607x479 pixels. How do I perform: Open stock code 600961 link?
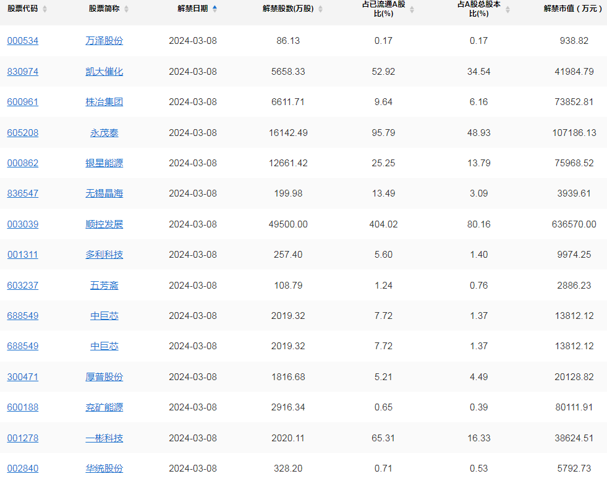(x=23, y=102)
